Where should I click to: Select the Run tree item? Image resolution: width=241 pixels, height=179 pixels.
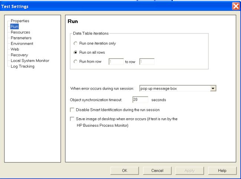(14, 26)
